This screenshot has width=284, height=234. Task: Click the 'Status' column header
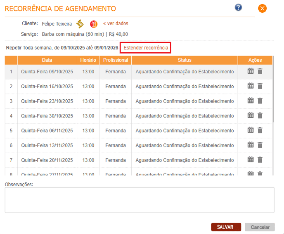click(x=185, y=60)
